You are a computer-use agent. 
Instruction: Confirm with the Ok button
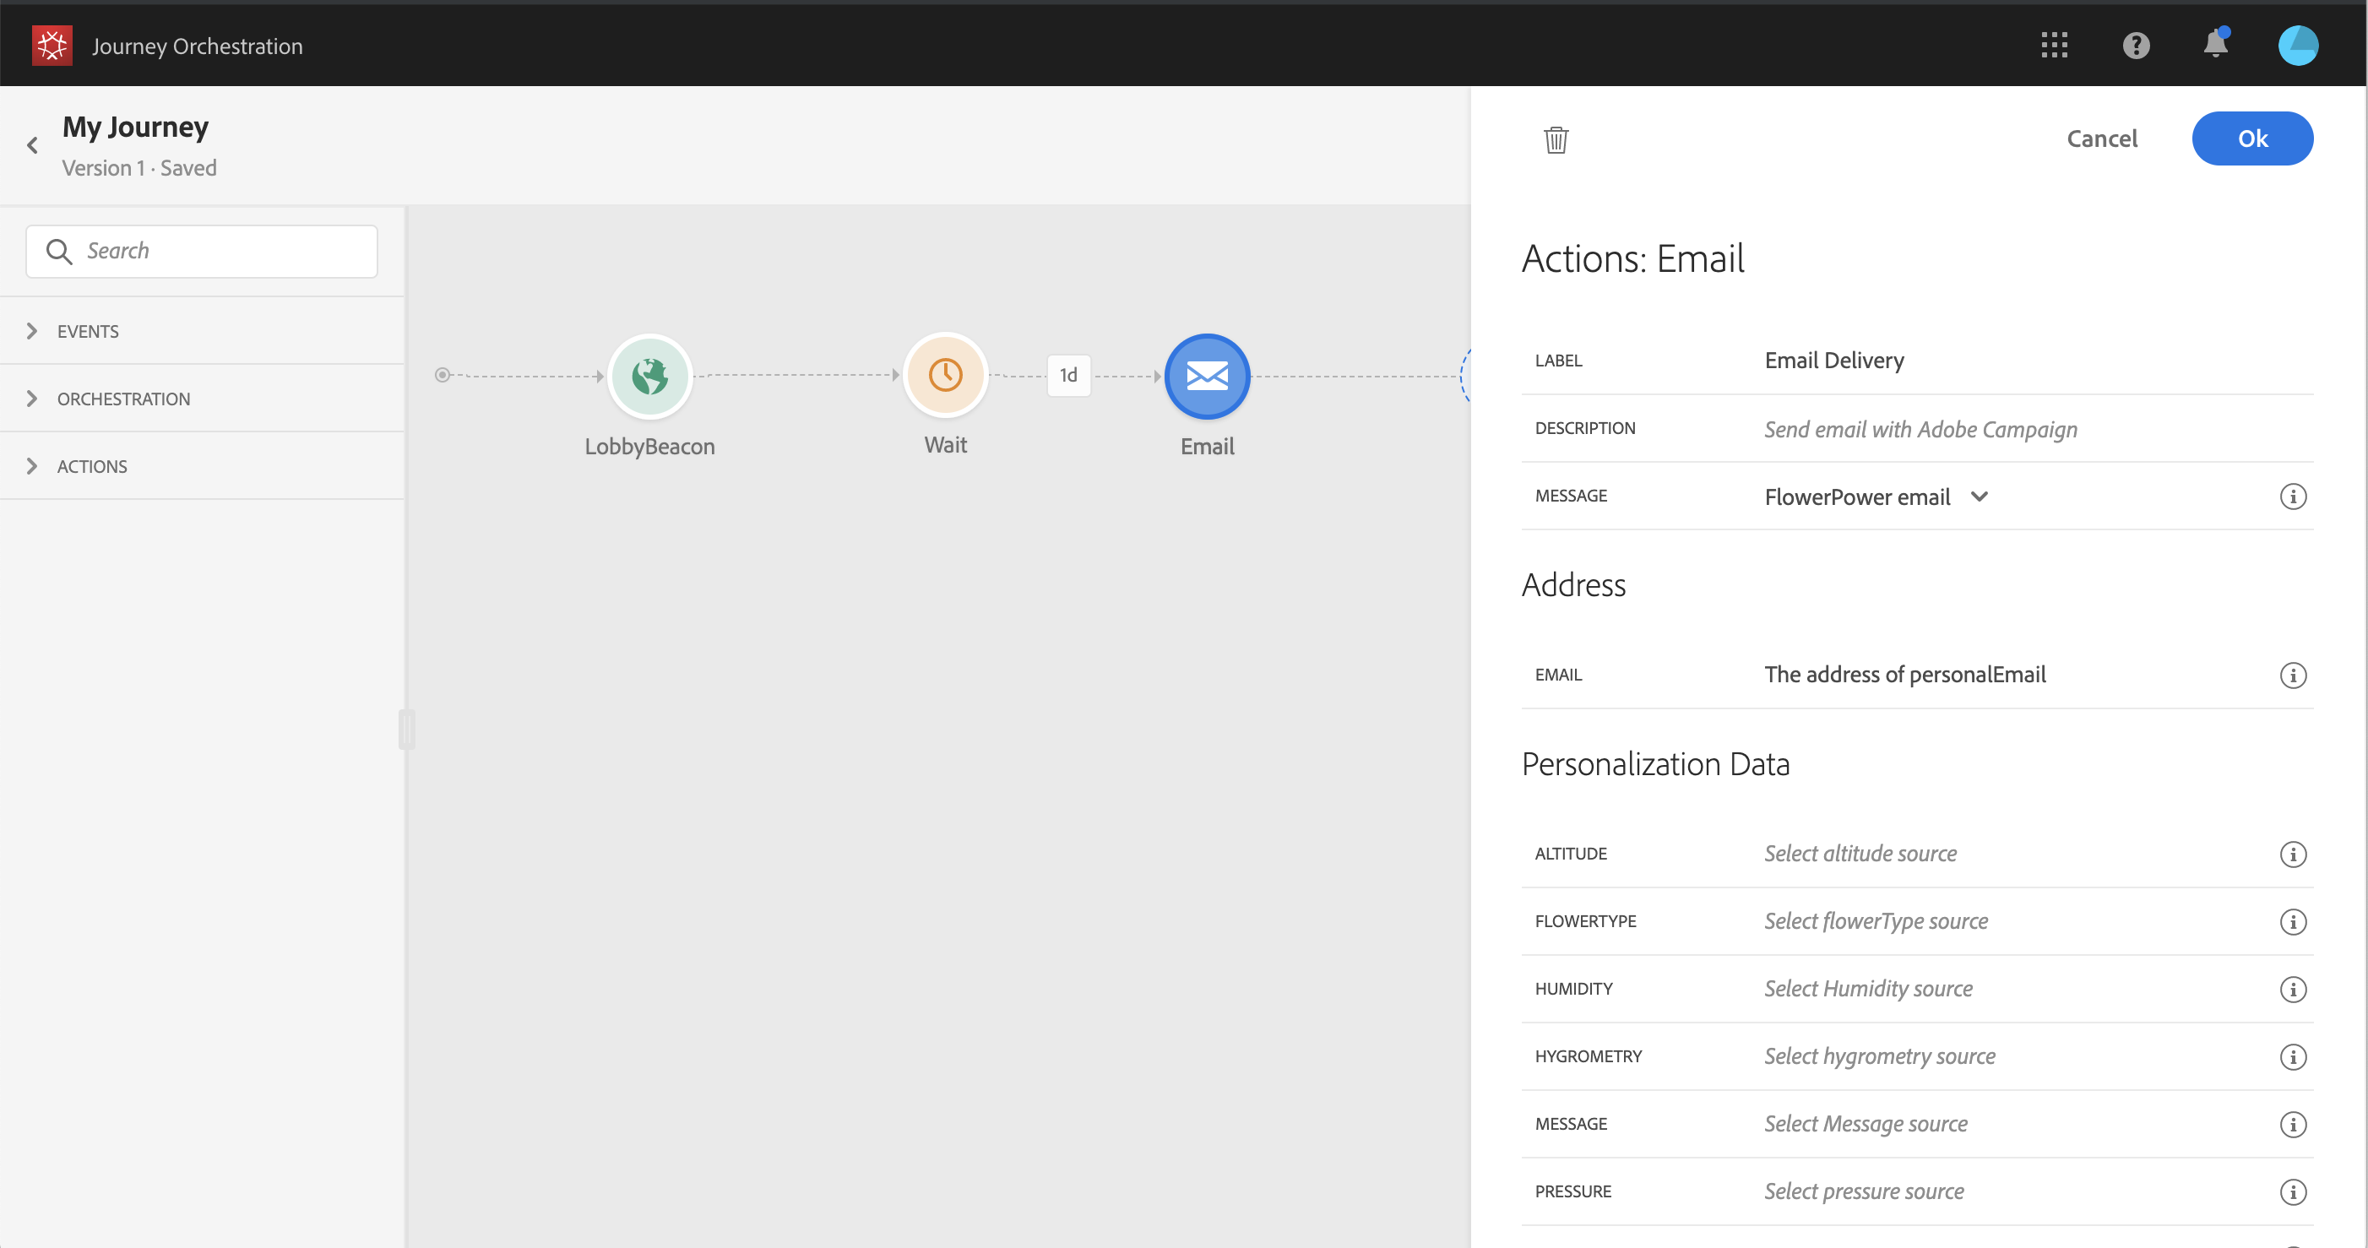[x=2251, y=138]
